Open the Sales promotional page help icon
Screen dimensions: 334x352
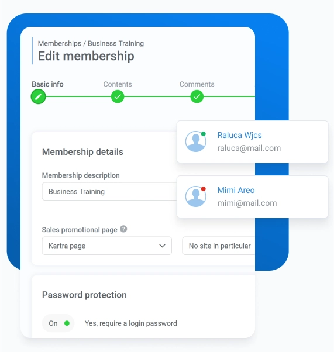click(123, 229)
